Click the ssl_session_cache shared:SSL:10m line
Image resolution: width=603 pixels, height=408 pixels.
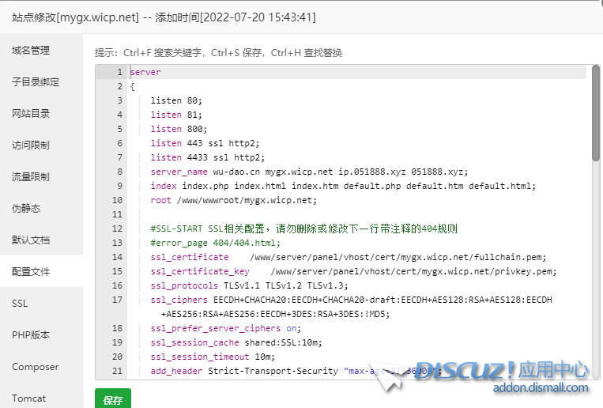coord(236,342)
